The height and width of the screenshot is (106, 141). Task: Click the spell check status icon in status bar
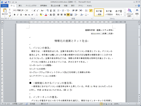(x=26, y=104)
